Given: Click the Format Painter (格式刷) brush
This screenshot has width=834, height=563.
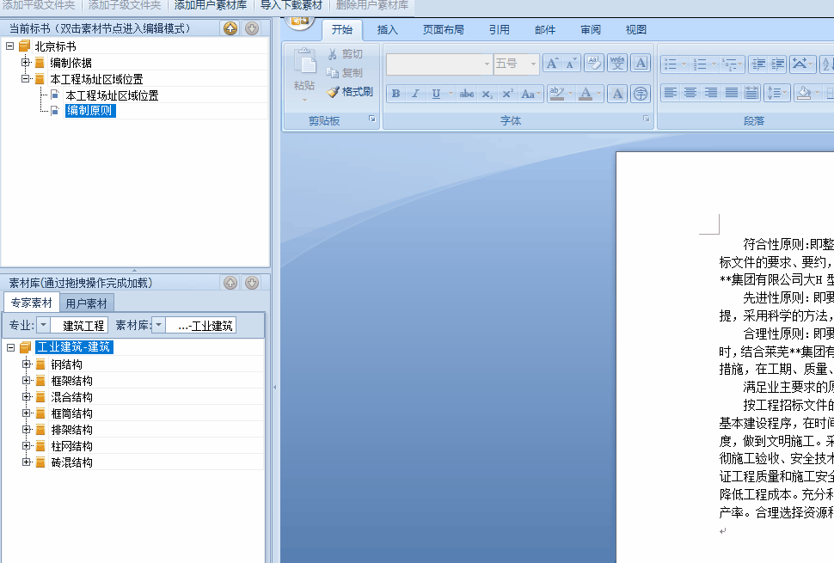Looking at the screenshot, I should click(349, 92).
